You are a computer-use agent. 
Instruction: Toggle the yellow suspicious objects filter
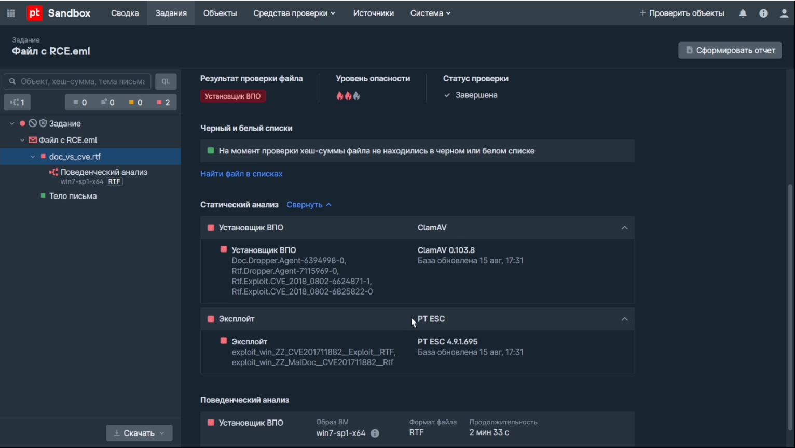(135, 102)
